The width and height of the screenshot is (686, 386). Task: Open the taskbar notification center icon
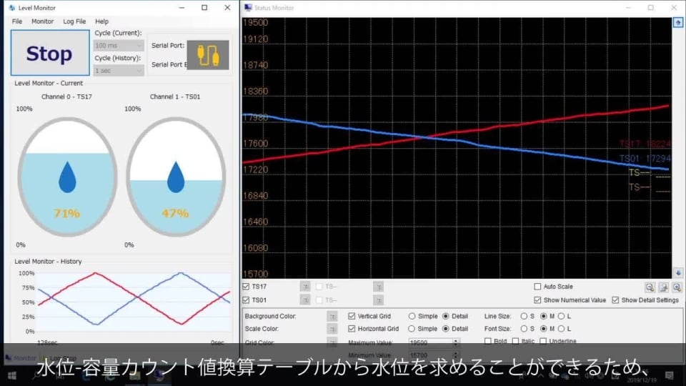(x=669, y=375)
